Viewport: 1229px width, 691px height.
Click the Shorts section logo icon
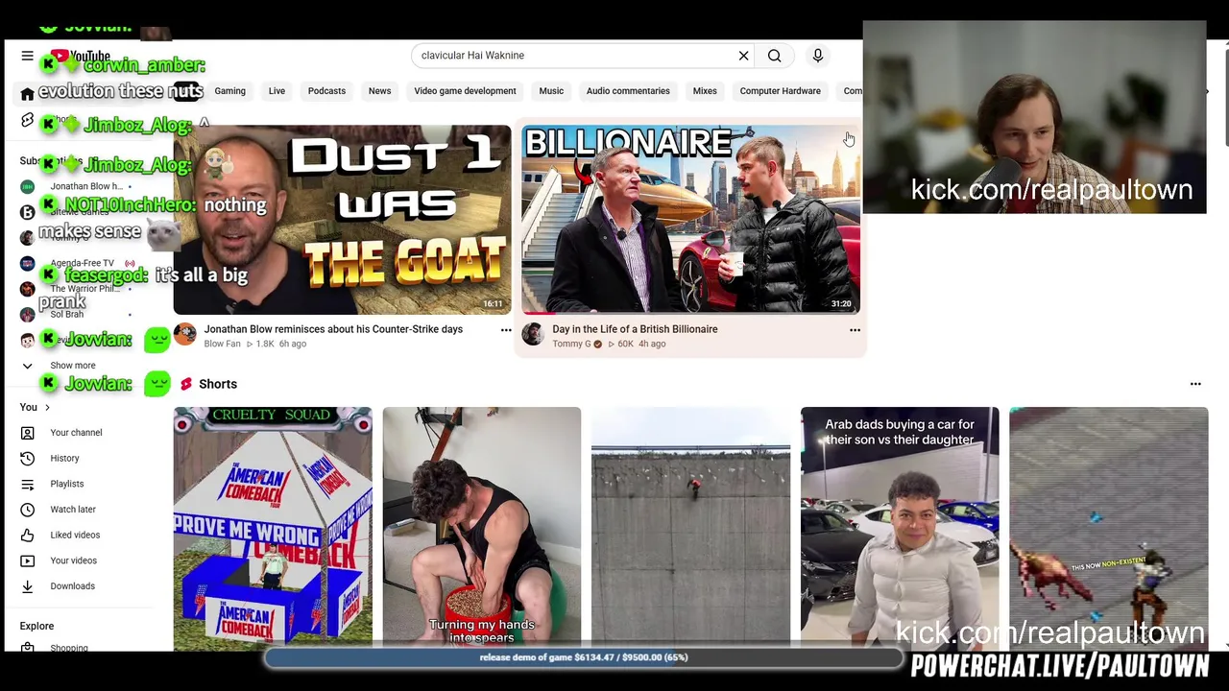[185, 384]
